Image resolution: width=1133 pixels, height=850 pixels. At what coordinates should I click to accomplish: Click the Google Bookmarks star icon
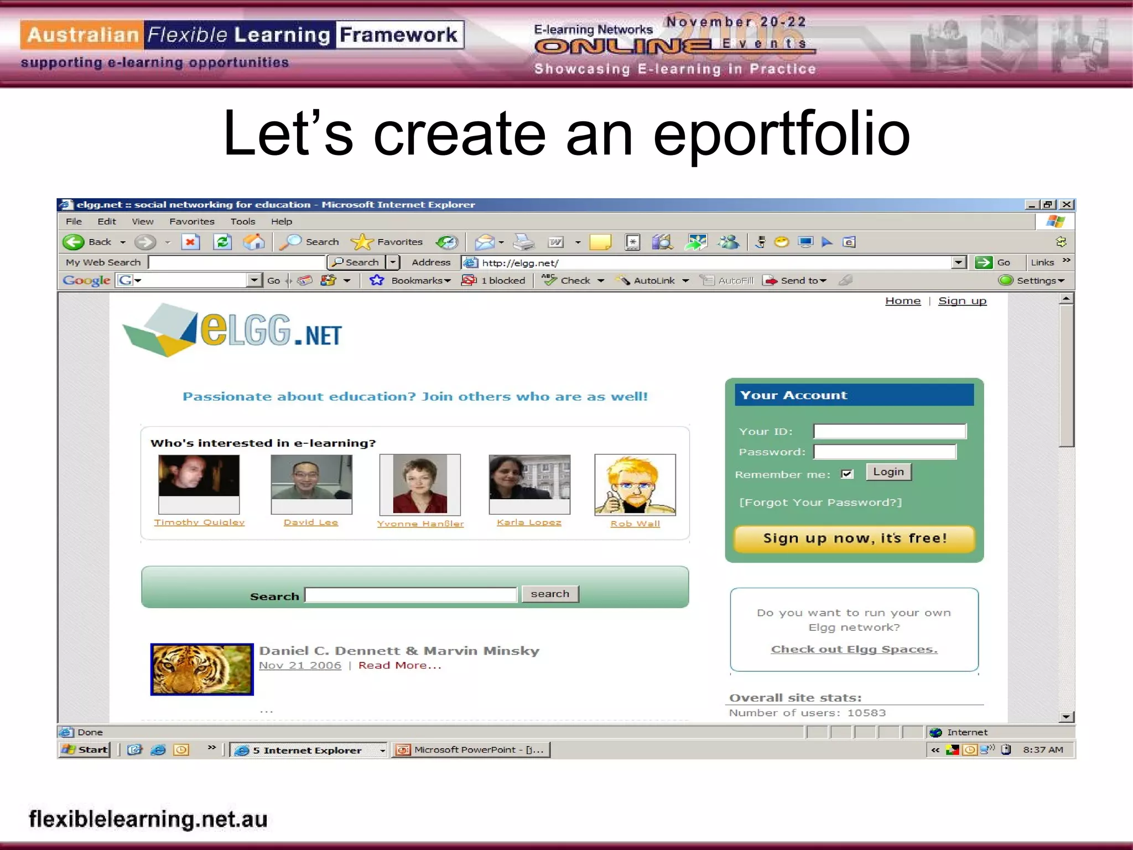(377, 281)
